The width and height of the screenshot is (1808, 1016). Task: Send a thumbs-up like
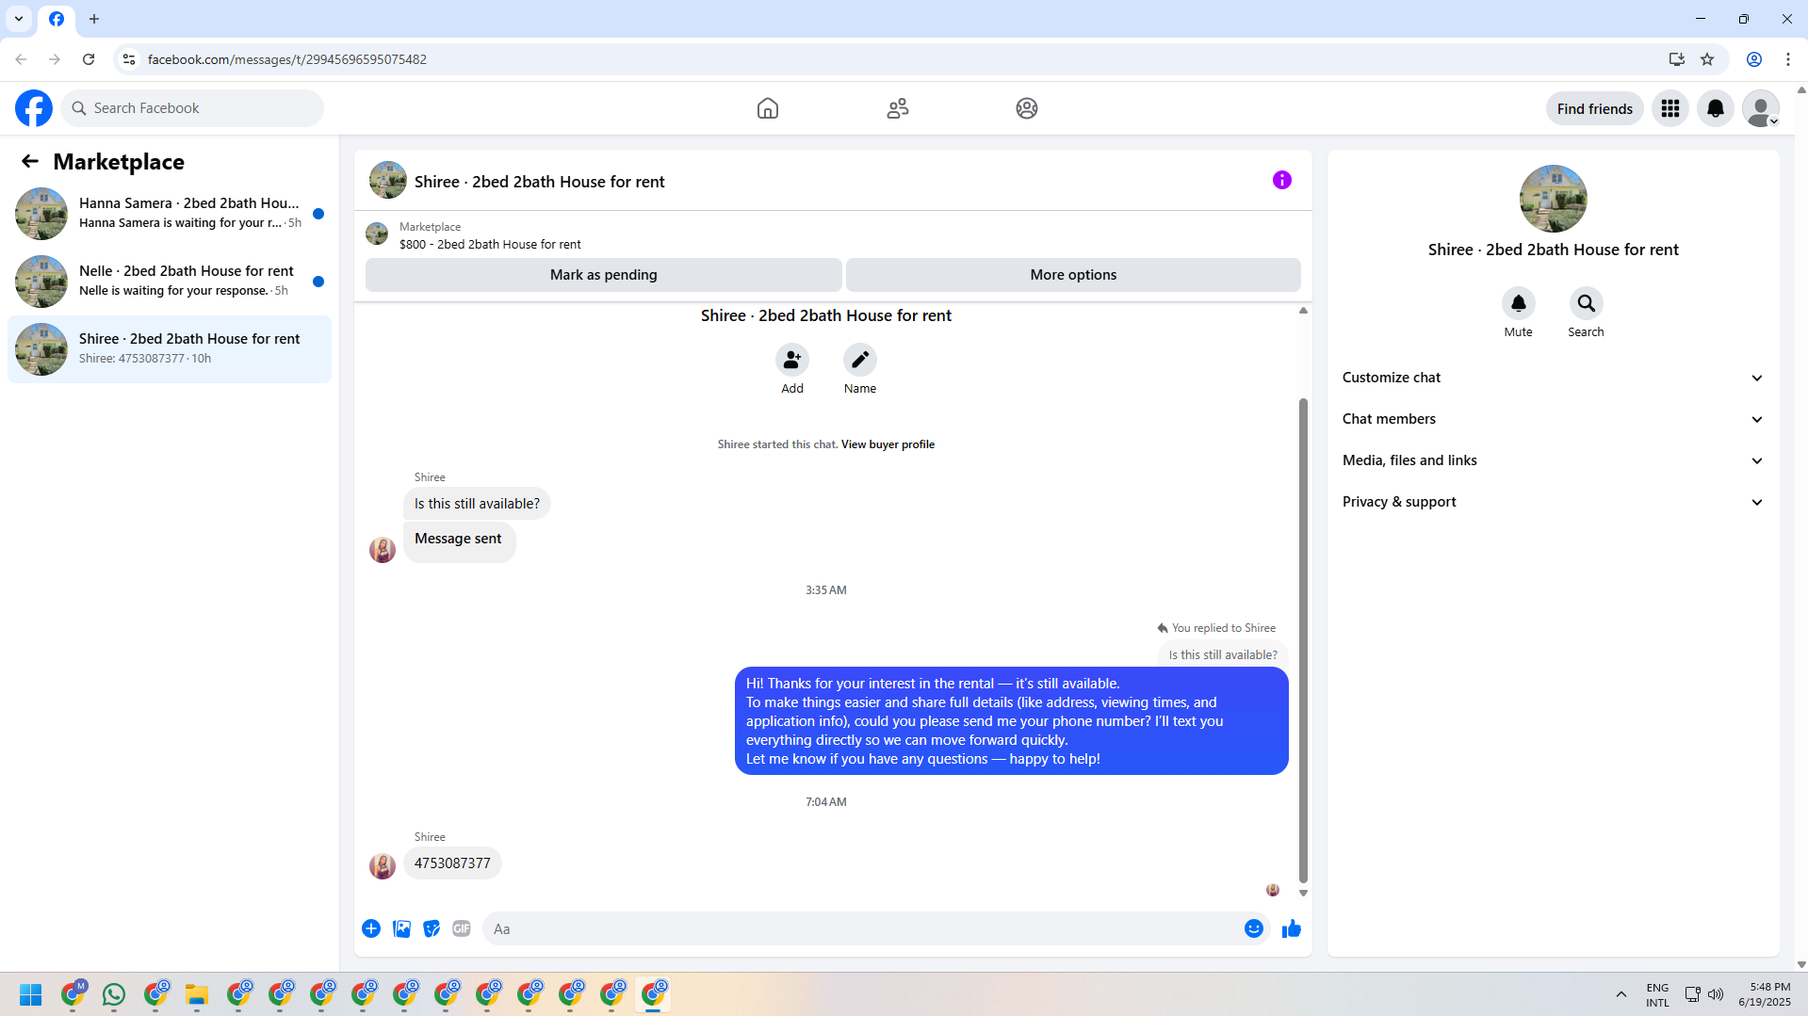coord(1292,928)
